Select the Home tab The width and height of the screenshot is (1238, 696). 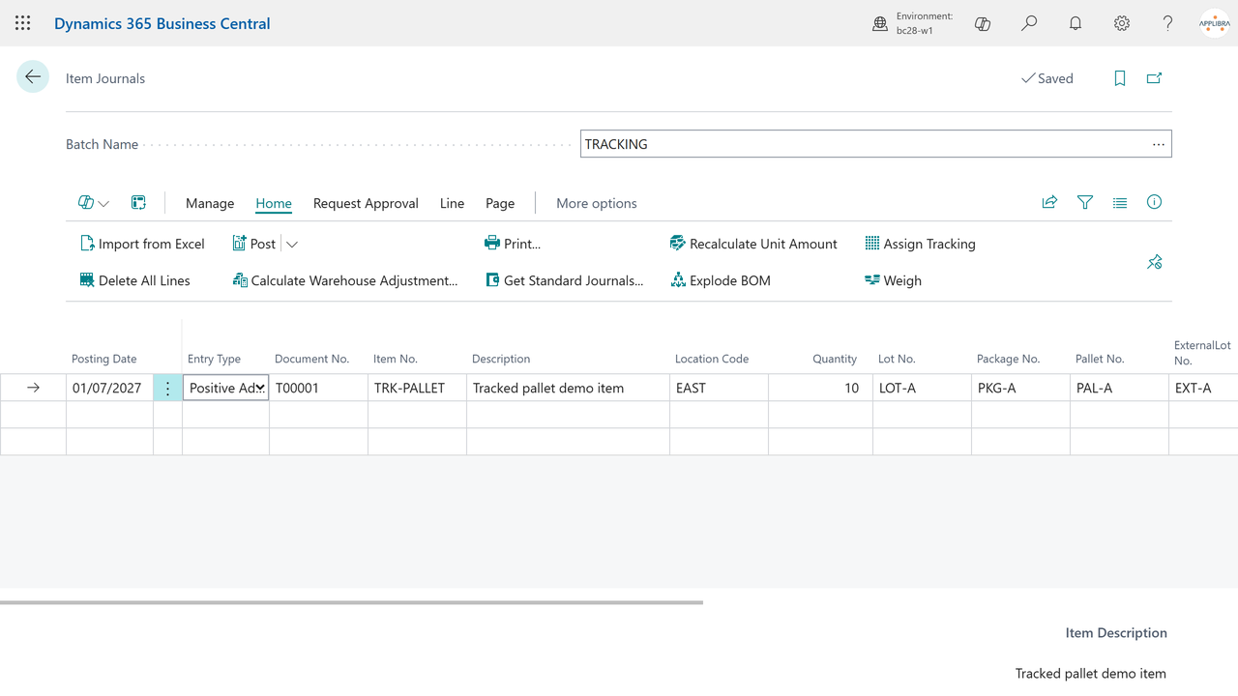[274, 203]
